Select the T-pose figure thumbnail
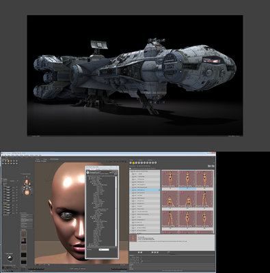Image resolution: width=270 pixels, height=273 pixels. pyautogui.click(x=170, y=179)
